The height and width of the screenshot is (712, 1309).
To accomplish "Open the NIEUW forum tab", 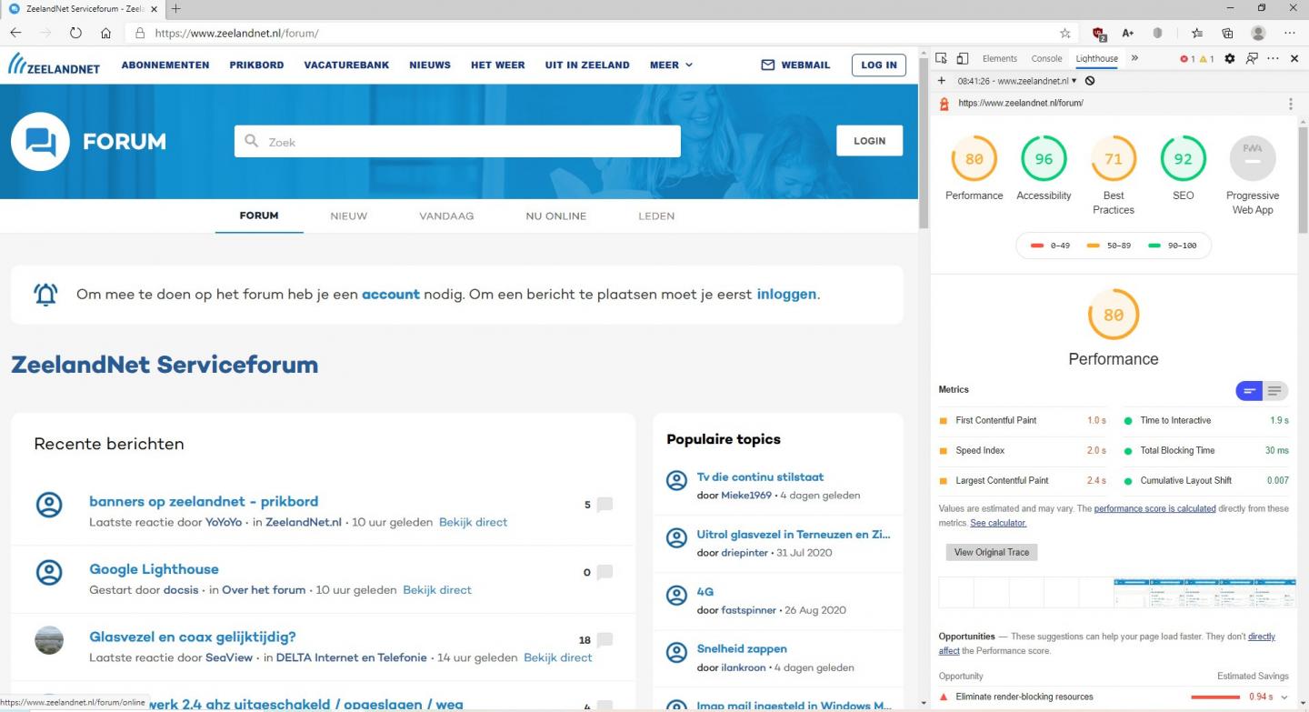I will pyautogui.click(x=349, y=216).
